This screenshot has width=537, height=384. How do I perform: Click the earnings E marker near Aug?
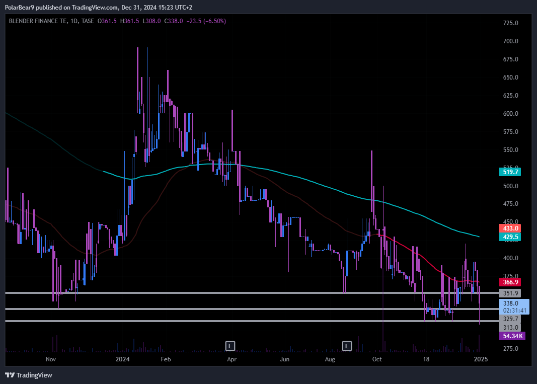347,346
